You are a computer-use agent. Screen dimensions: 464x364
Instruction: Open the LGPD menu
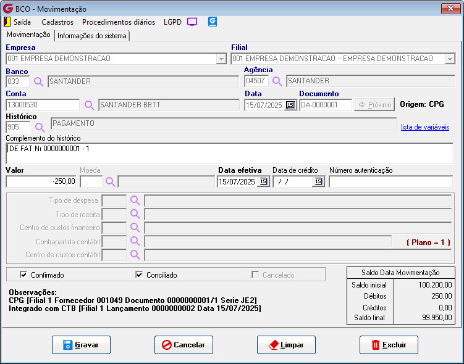coord(172,22)
